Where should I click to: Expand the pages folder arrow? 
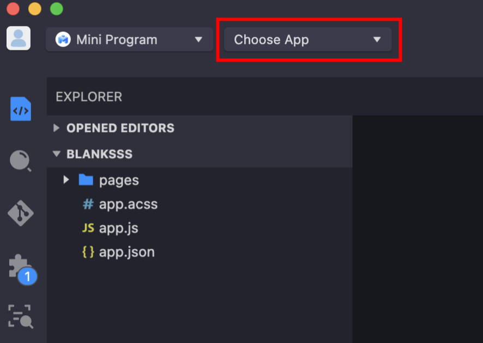(66, 180)
